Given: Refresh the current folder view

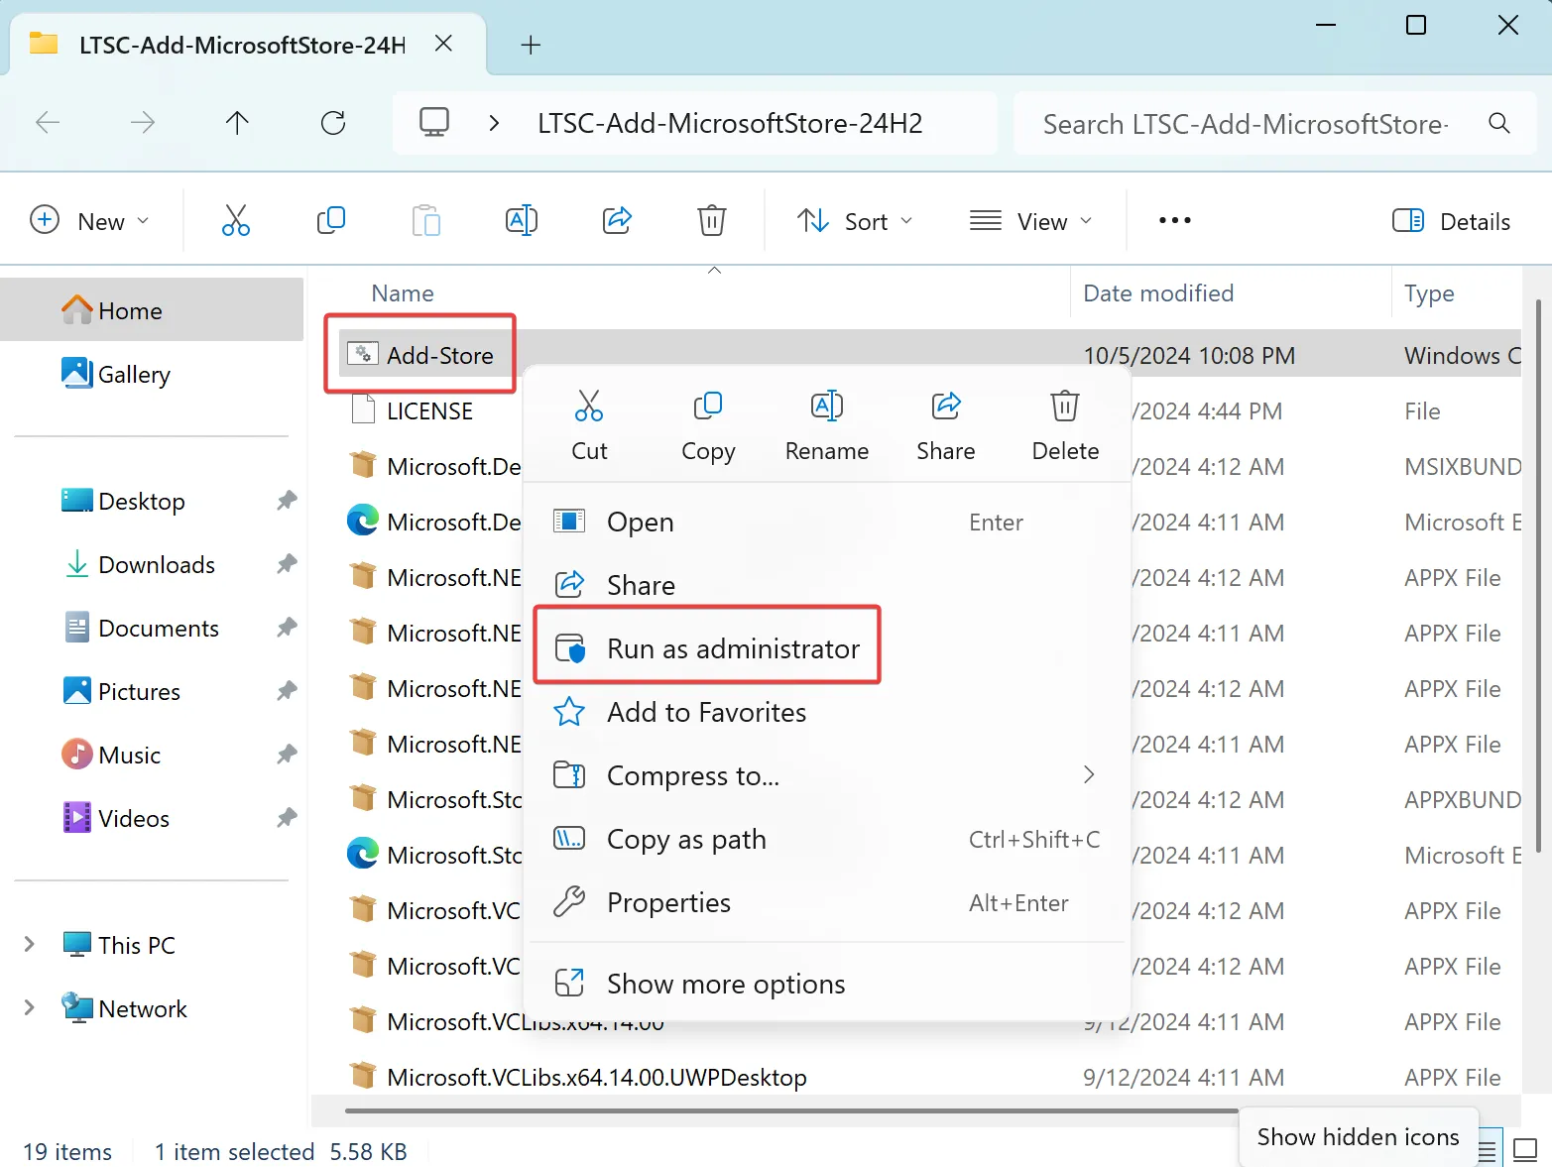Looking at the screenshot, I should click(333, 123).
